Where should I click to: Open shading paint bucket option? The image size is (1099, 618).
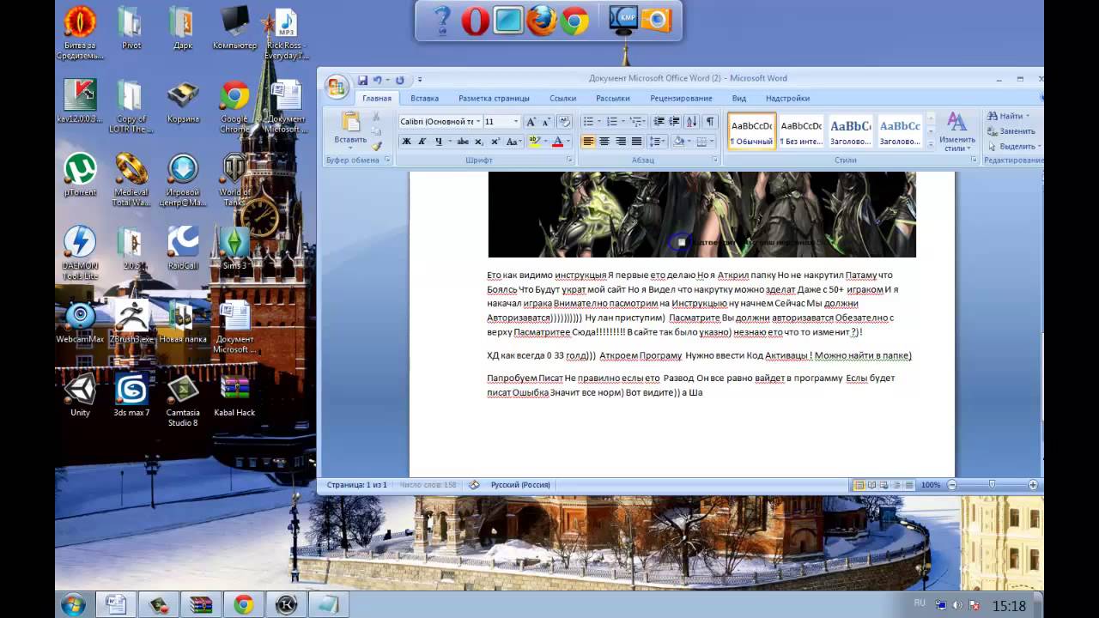tap(679, 142)
